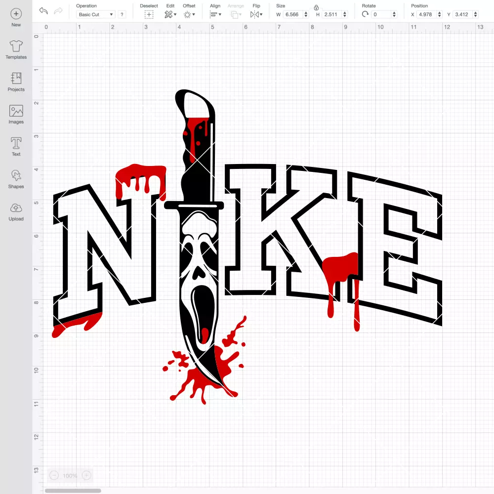Zoom out with the minus button
494x494 pixels.
coord(54,475)
